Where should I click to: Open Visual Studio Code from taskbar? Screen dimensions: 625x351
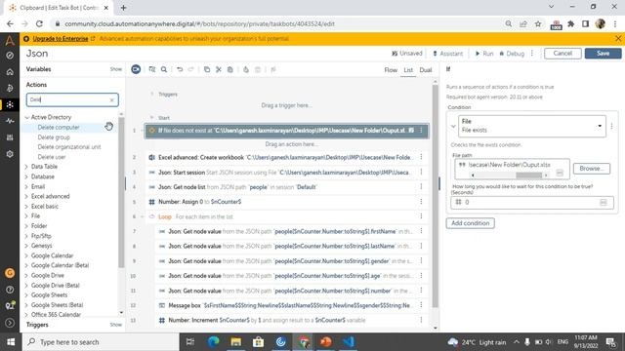pos(349,342)
